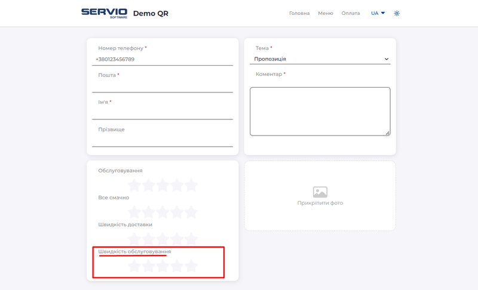
Task: Click the Прізвище input field
Action: [163, 140]
